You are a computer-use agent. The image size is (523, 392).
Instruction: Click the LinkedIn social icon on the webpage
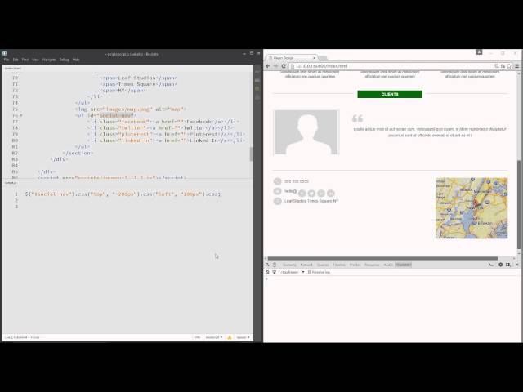click(330, 194)
